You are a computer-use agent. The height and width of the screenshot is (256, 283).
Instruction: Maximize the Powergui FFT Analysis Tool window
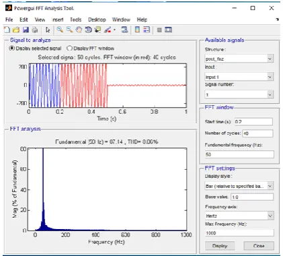253,8
